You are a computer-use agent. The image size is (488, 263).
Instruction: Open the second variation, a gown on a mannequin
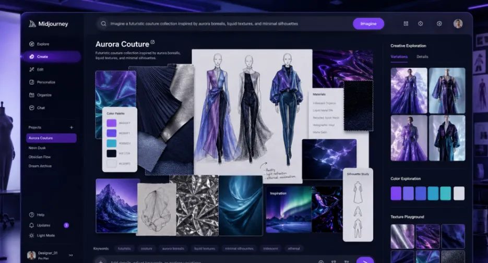point(447,91)
